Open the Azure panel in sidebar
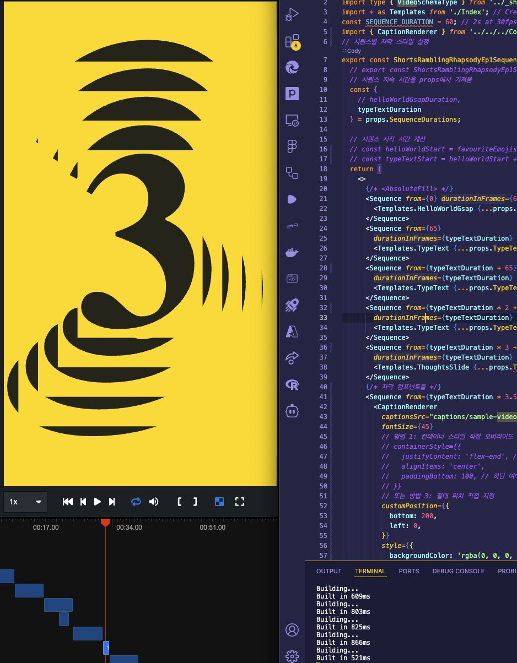The height and width of the screenshot is (663, 517). [292, 331]
